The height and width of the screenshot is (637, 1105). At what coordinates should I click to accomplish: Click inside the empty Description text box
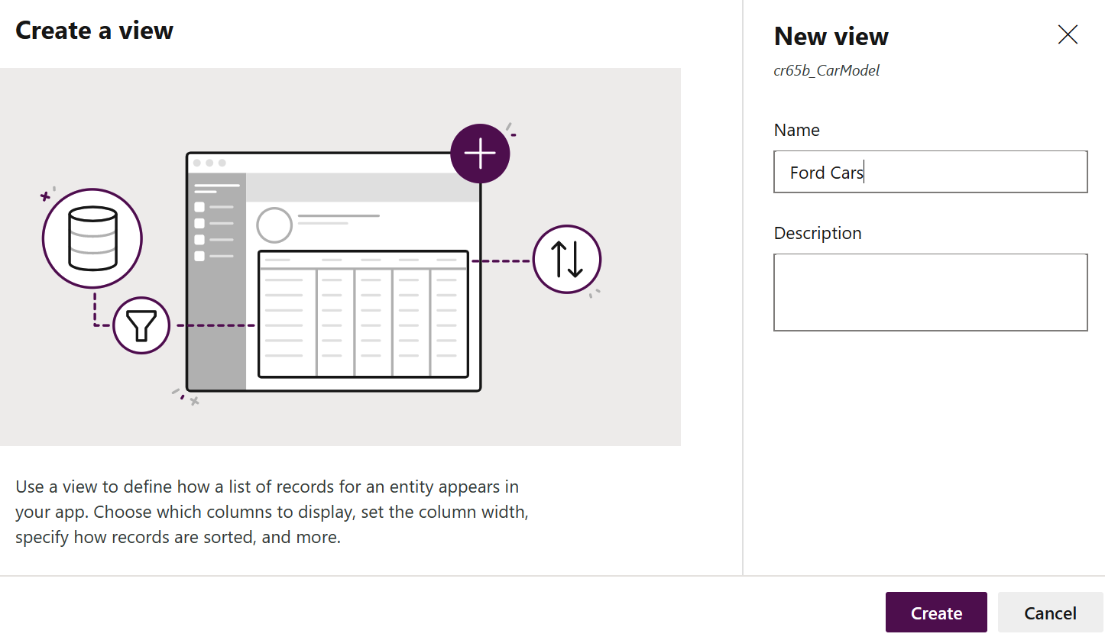[x=930, y=293]
